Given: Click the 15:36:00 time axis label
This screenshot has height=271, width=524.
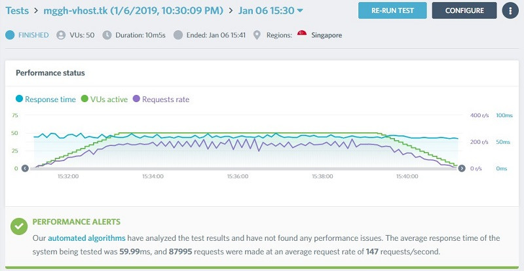Looking at the screenshot, I should [x=238, y=177].
